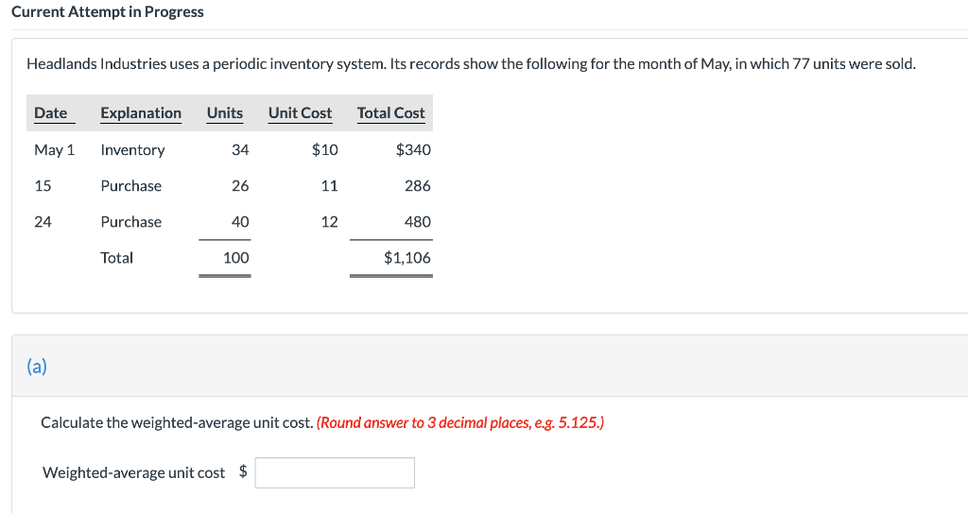
Task: Click the Purchase cell in the 24 row
Action: pyautogui.click(x=130, y=222)
